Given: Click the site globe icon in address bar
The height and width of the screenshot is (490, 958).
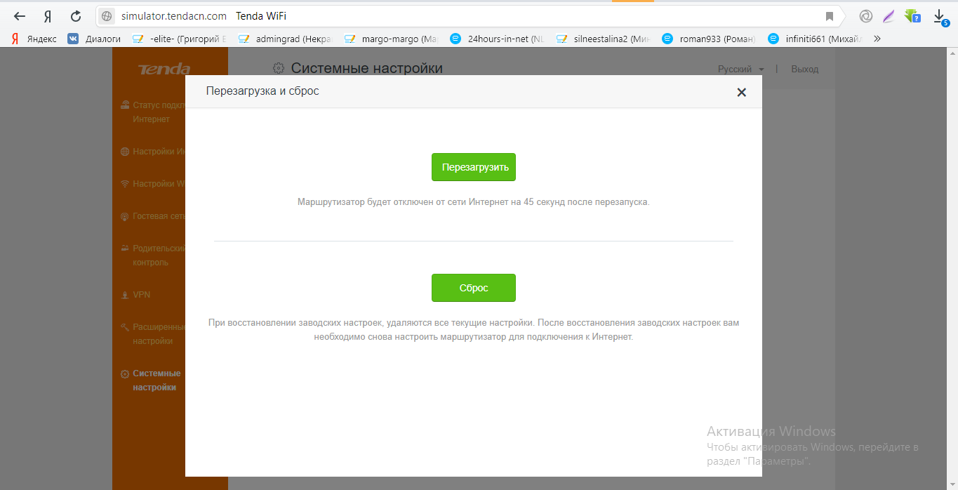Looking at the screenshot, I should tap(107, 16).
